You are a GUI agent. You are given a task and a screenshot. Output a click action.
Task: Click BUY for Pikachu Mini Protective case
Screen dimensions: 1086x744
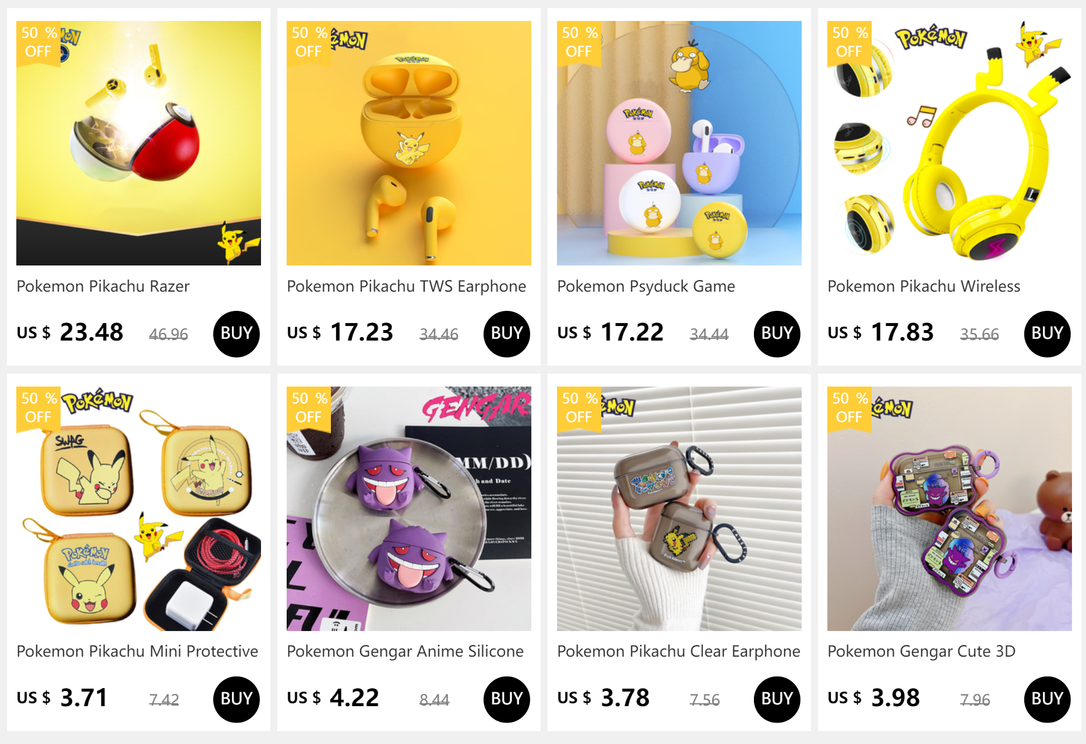[237, 699]
